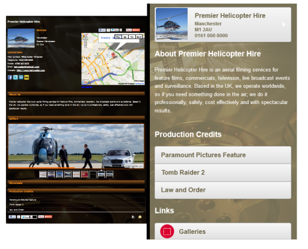Tap the chevron arrow on mobile header card
Screen dimensions: 308x249
pyautogui.click(x=283, y=25)
